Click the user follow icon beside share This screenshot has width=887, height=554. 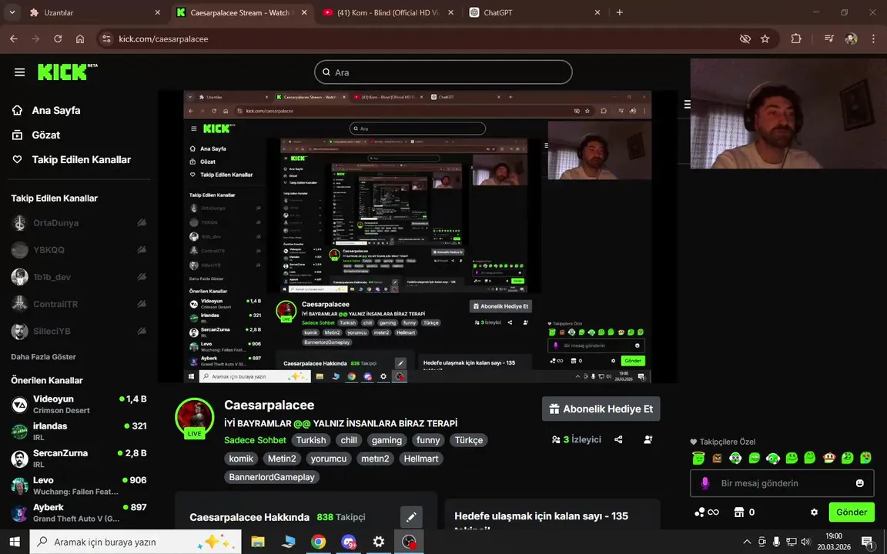coord(648,439)
